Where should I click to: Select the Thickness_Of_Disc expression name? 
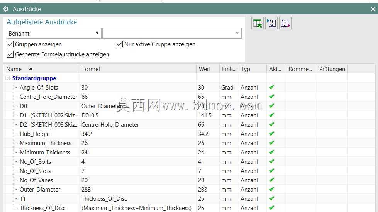pyautogui.click(x=42, y=208)
